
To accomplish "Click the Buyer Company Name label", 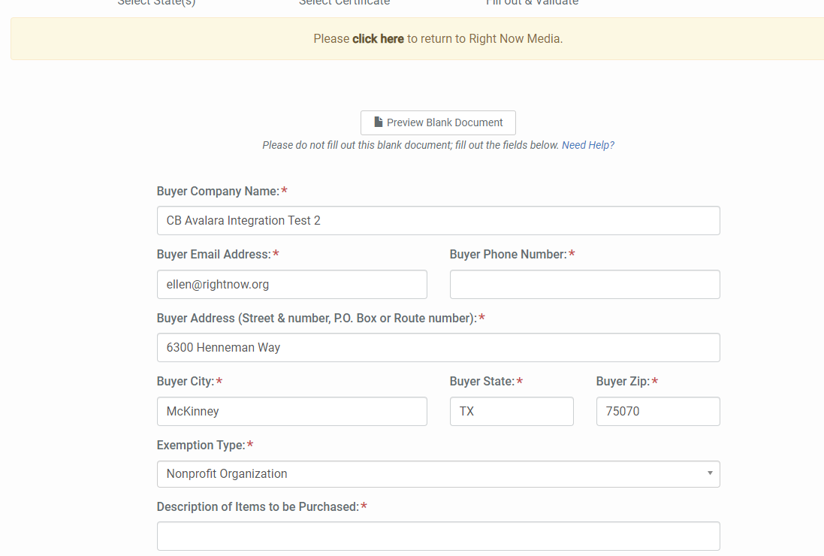I will tap(218, 192).
